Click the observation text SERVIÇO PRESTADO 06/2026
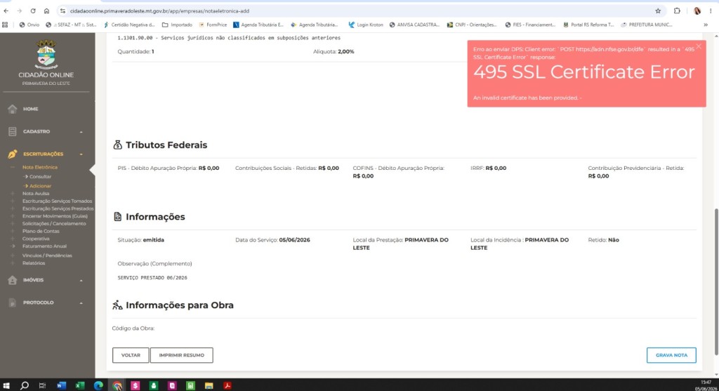Viewport: 719px width, 391px height. coord(152,278)
